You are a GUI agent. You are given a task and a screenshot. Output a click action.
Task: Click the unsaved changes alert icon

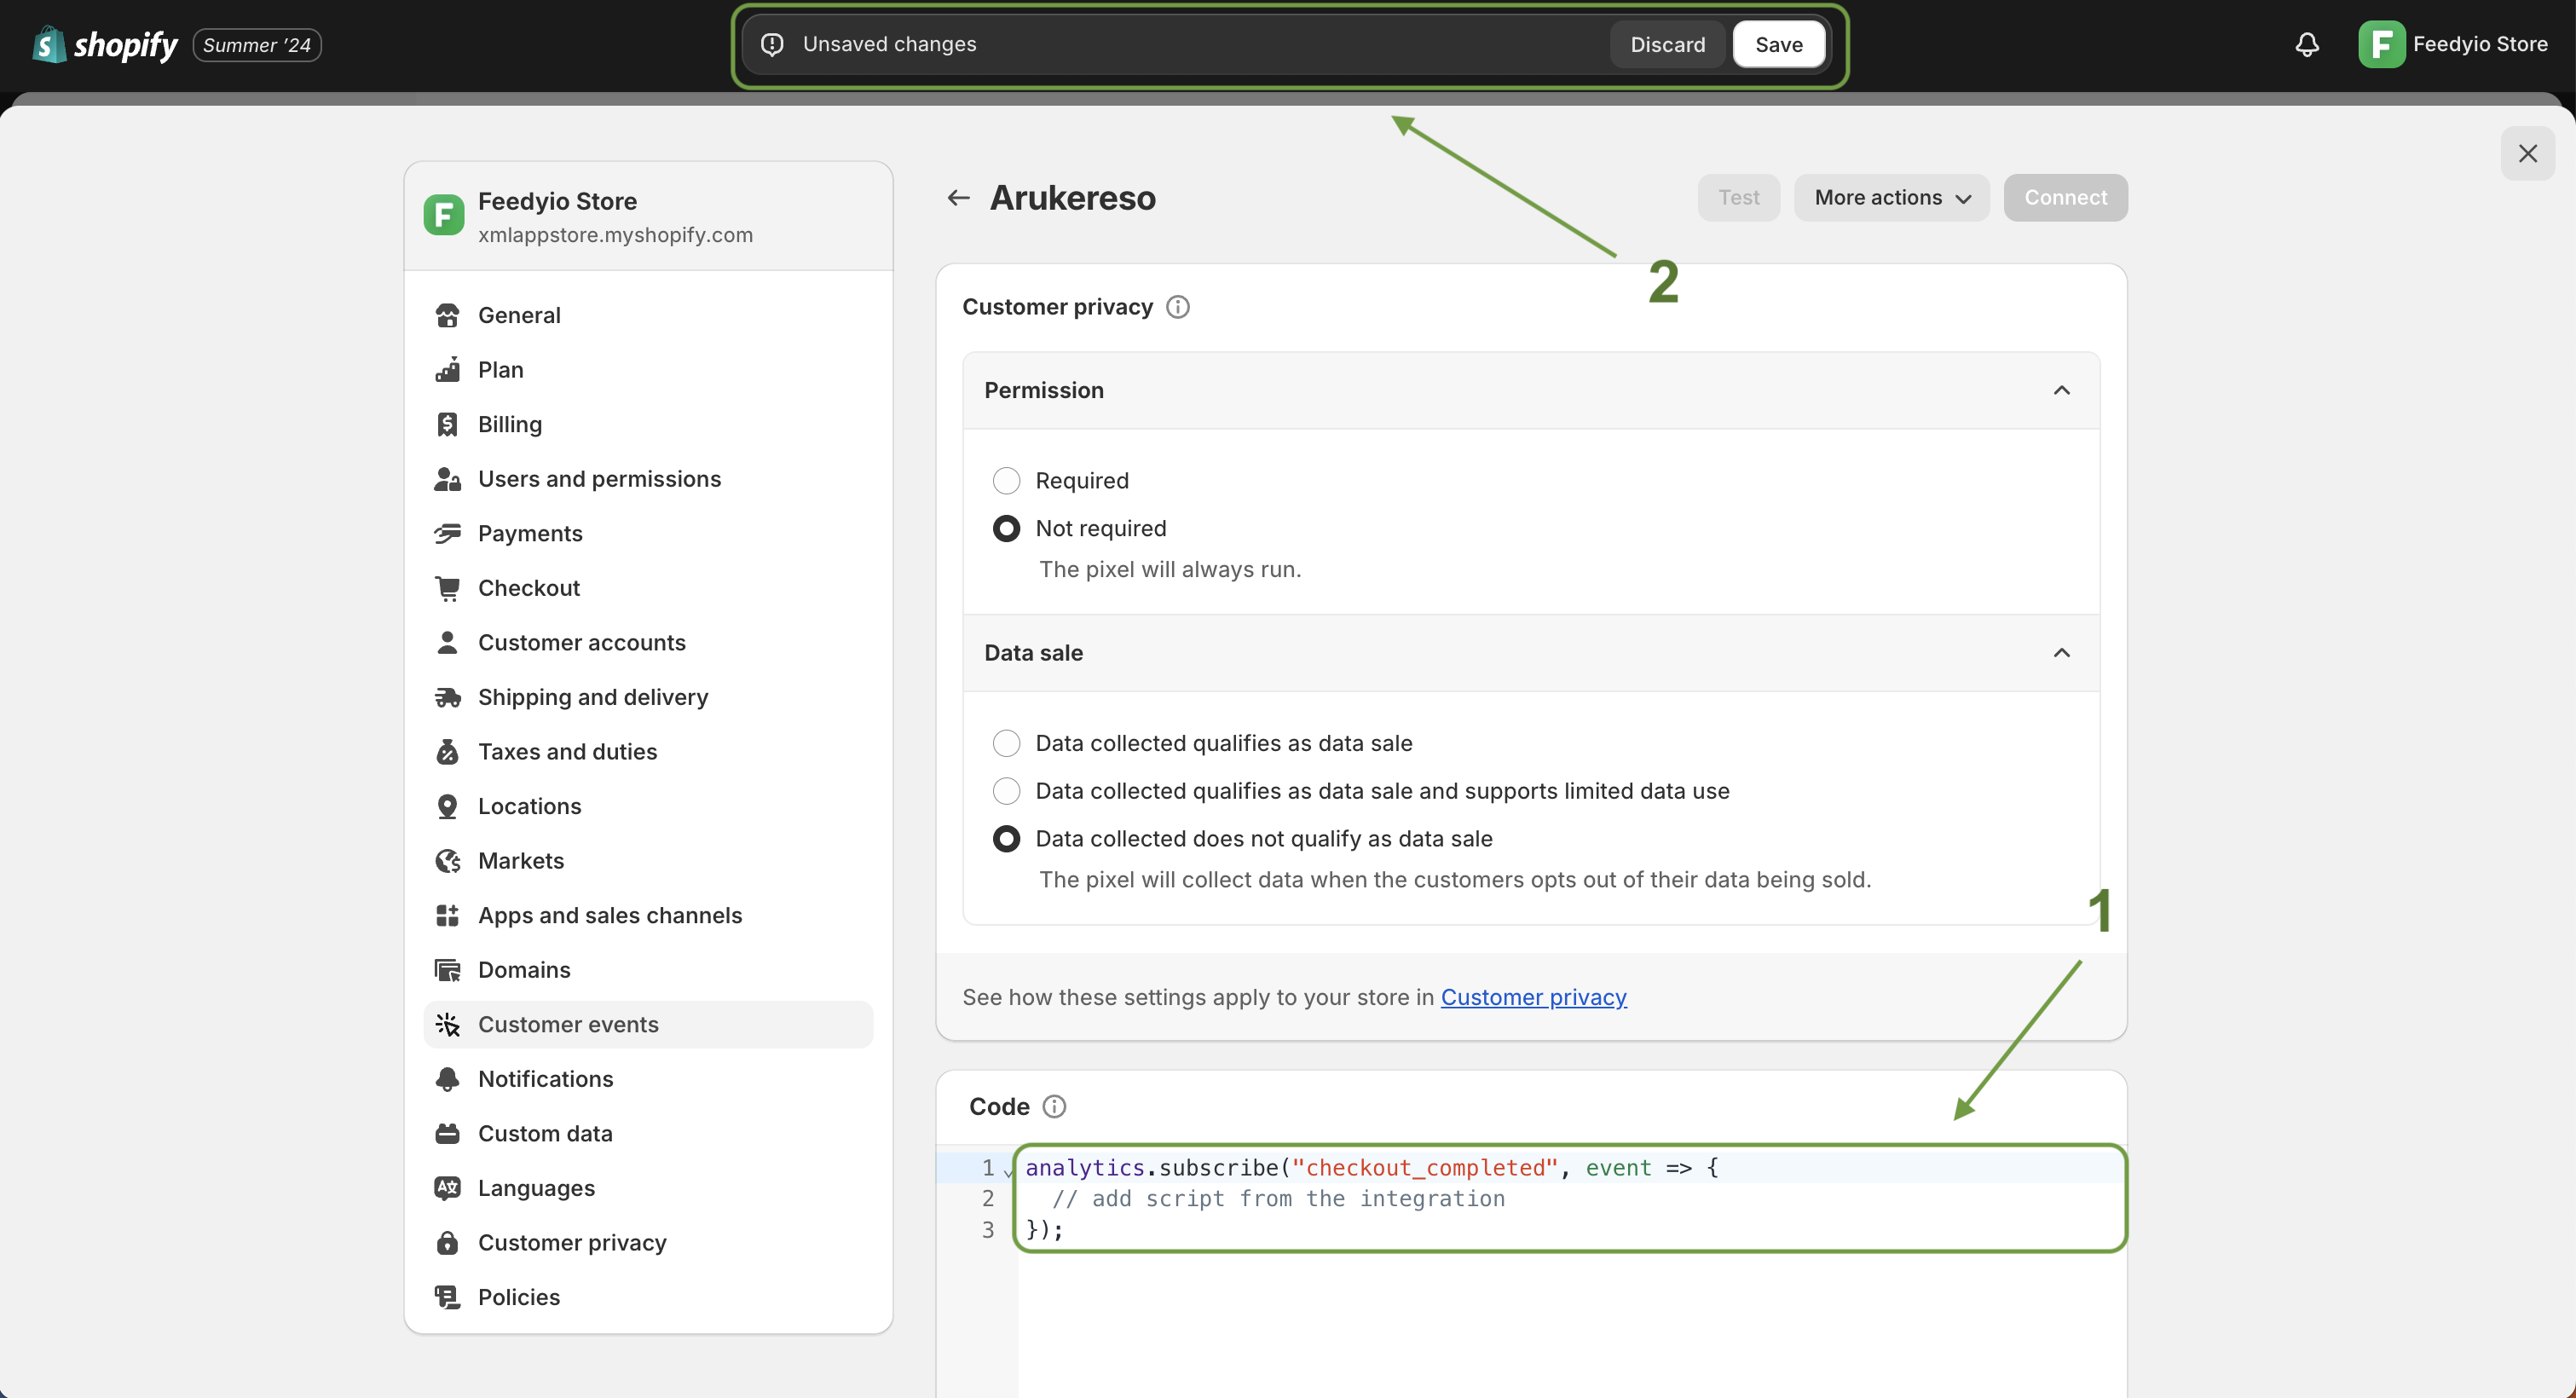[772, 44]
